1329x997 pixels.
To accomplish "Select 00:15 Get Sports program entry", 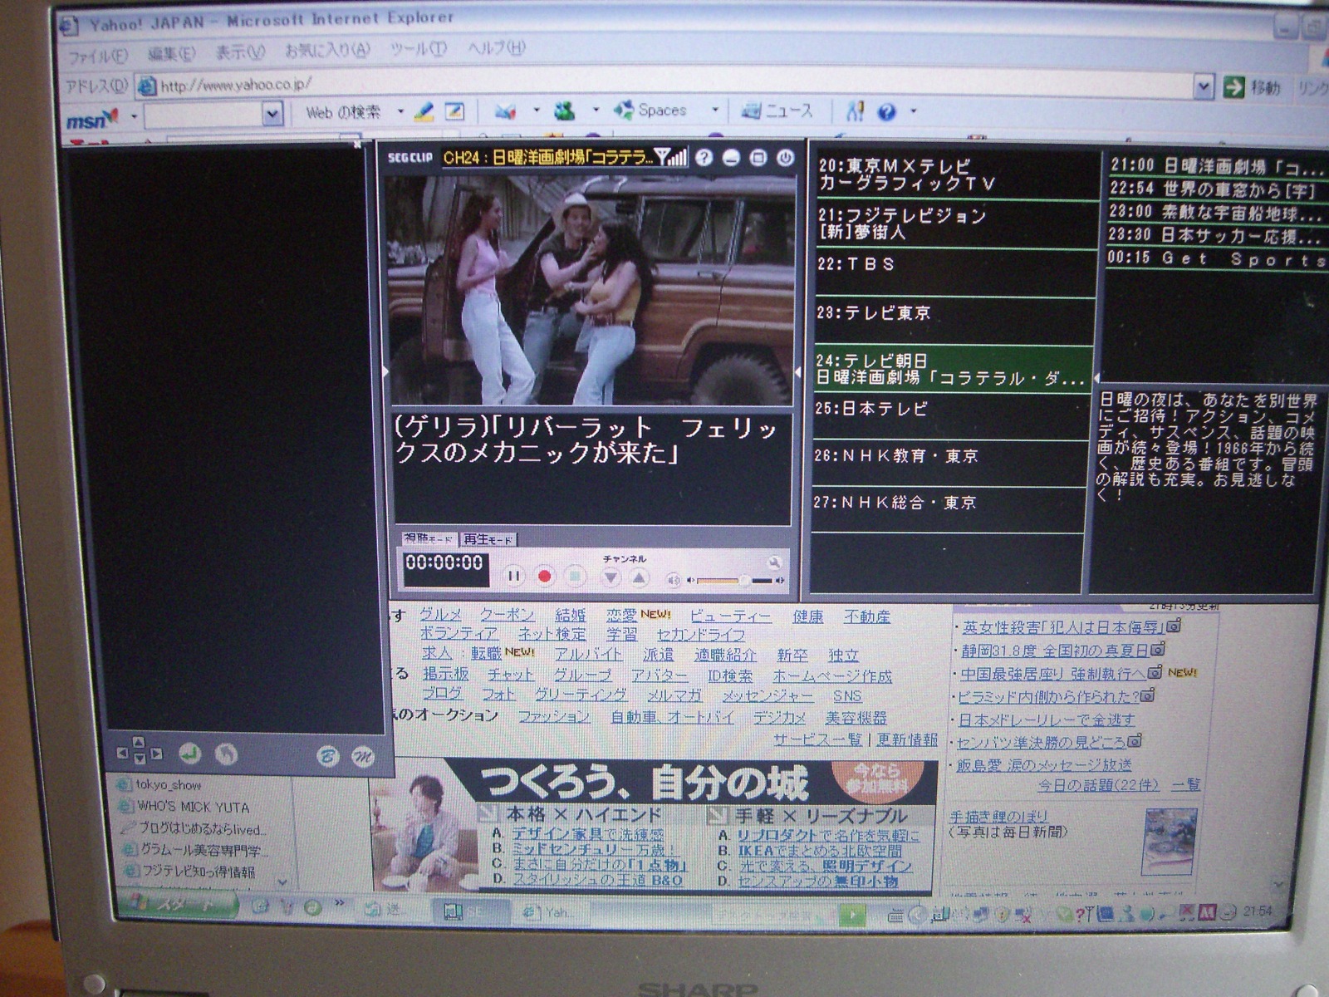I will 1215,259.
